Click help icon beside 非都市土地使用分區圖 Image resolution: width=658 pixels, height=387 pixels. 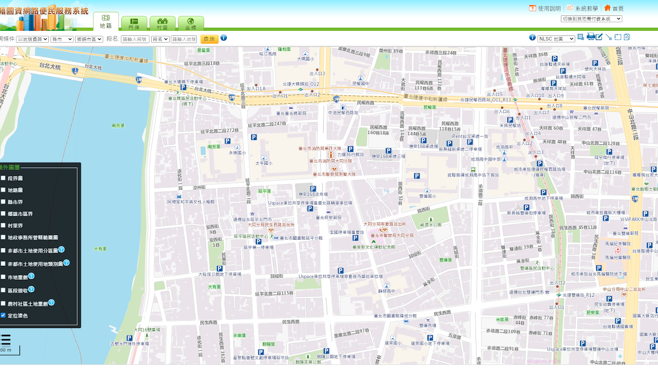click(62, 249)
